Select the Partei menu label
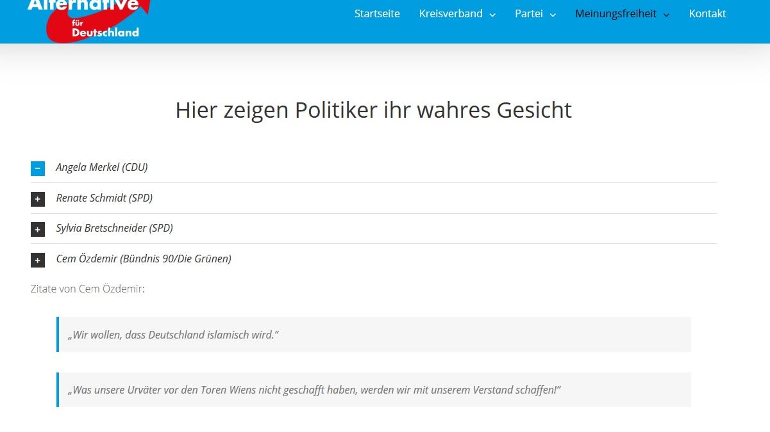The height and width of the screenshot is (432, 770). pyautogui.click(x=529, y=13)
